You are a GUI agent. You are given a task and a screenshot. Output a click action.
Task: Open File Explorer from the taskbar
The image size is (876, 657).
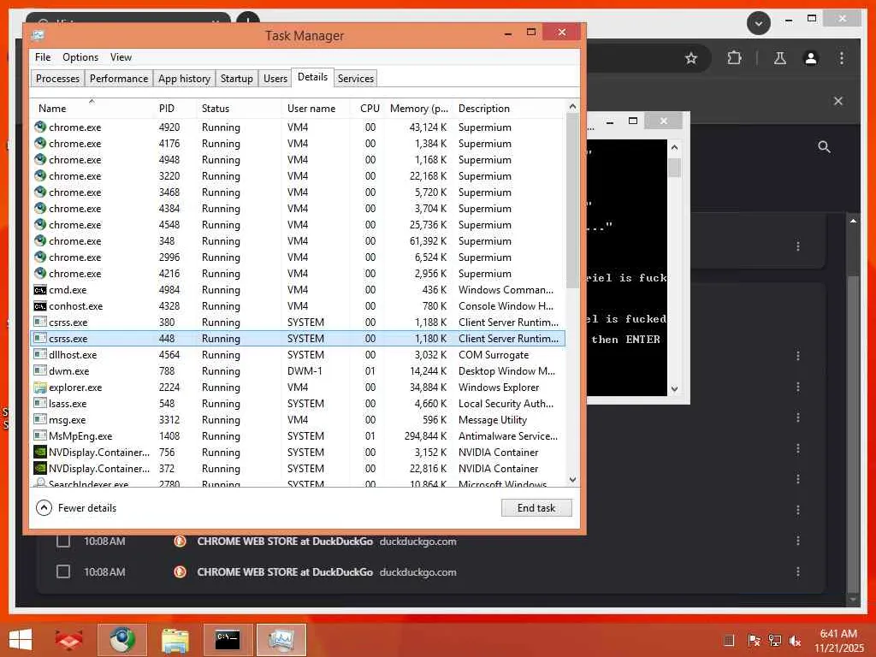pyautogui.click(x=175, y=640)
